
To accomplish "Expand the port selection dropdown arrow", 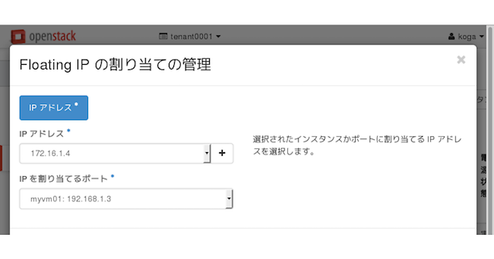I will pyautogui.click(x=229, y=199).
